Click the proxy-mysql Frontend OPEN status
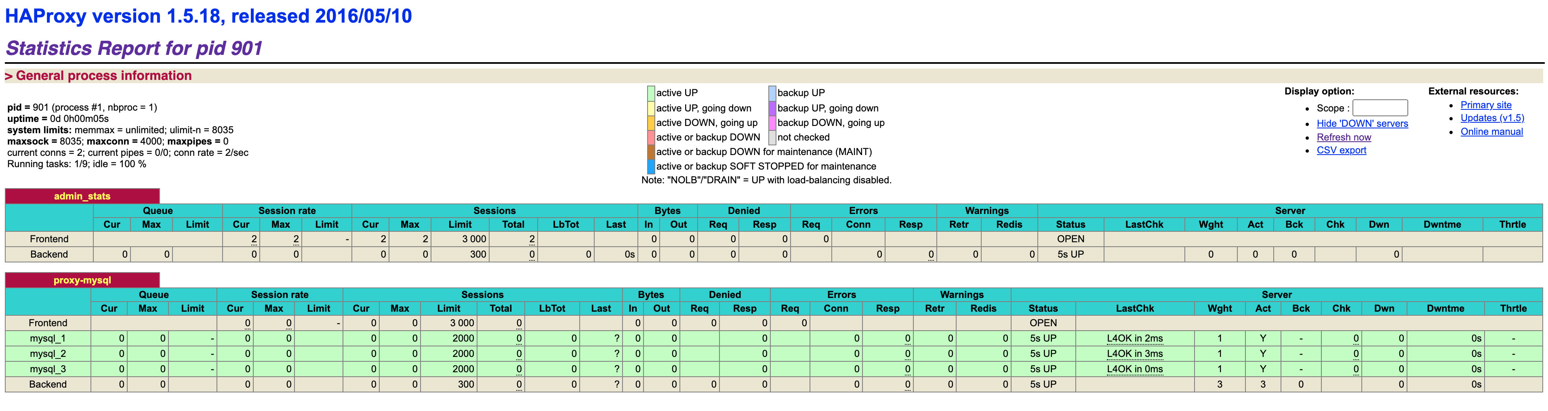Screen dimensions: 1548x411 click(x=1043, y=323)
